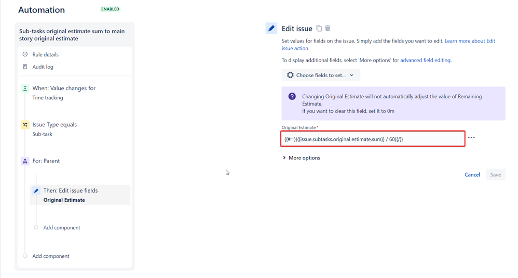The height and width of the screenshot is (278, 518).
Task: Click the ENABLED status badge
Action: click(x=111, y=9)
